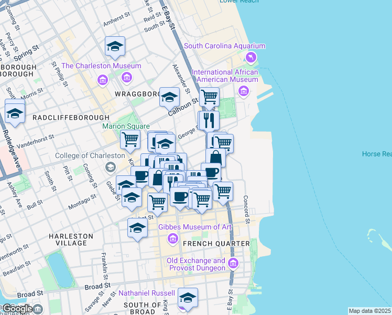The image size is (392, 315).
Task: Click the Gibbes Museum of Art pin
Action: tap(173, 238)
